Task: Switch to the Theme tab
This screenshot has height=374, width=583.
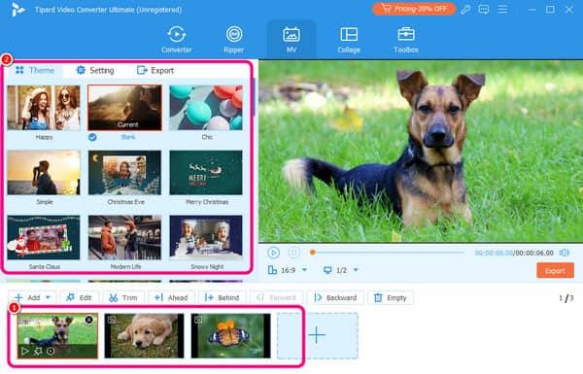Action: coord(35,70)
